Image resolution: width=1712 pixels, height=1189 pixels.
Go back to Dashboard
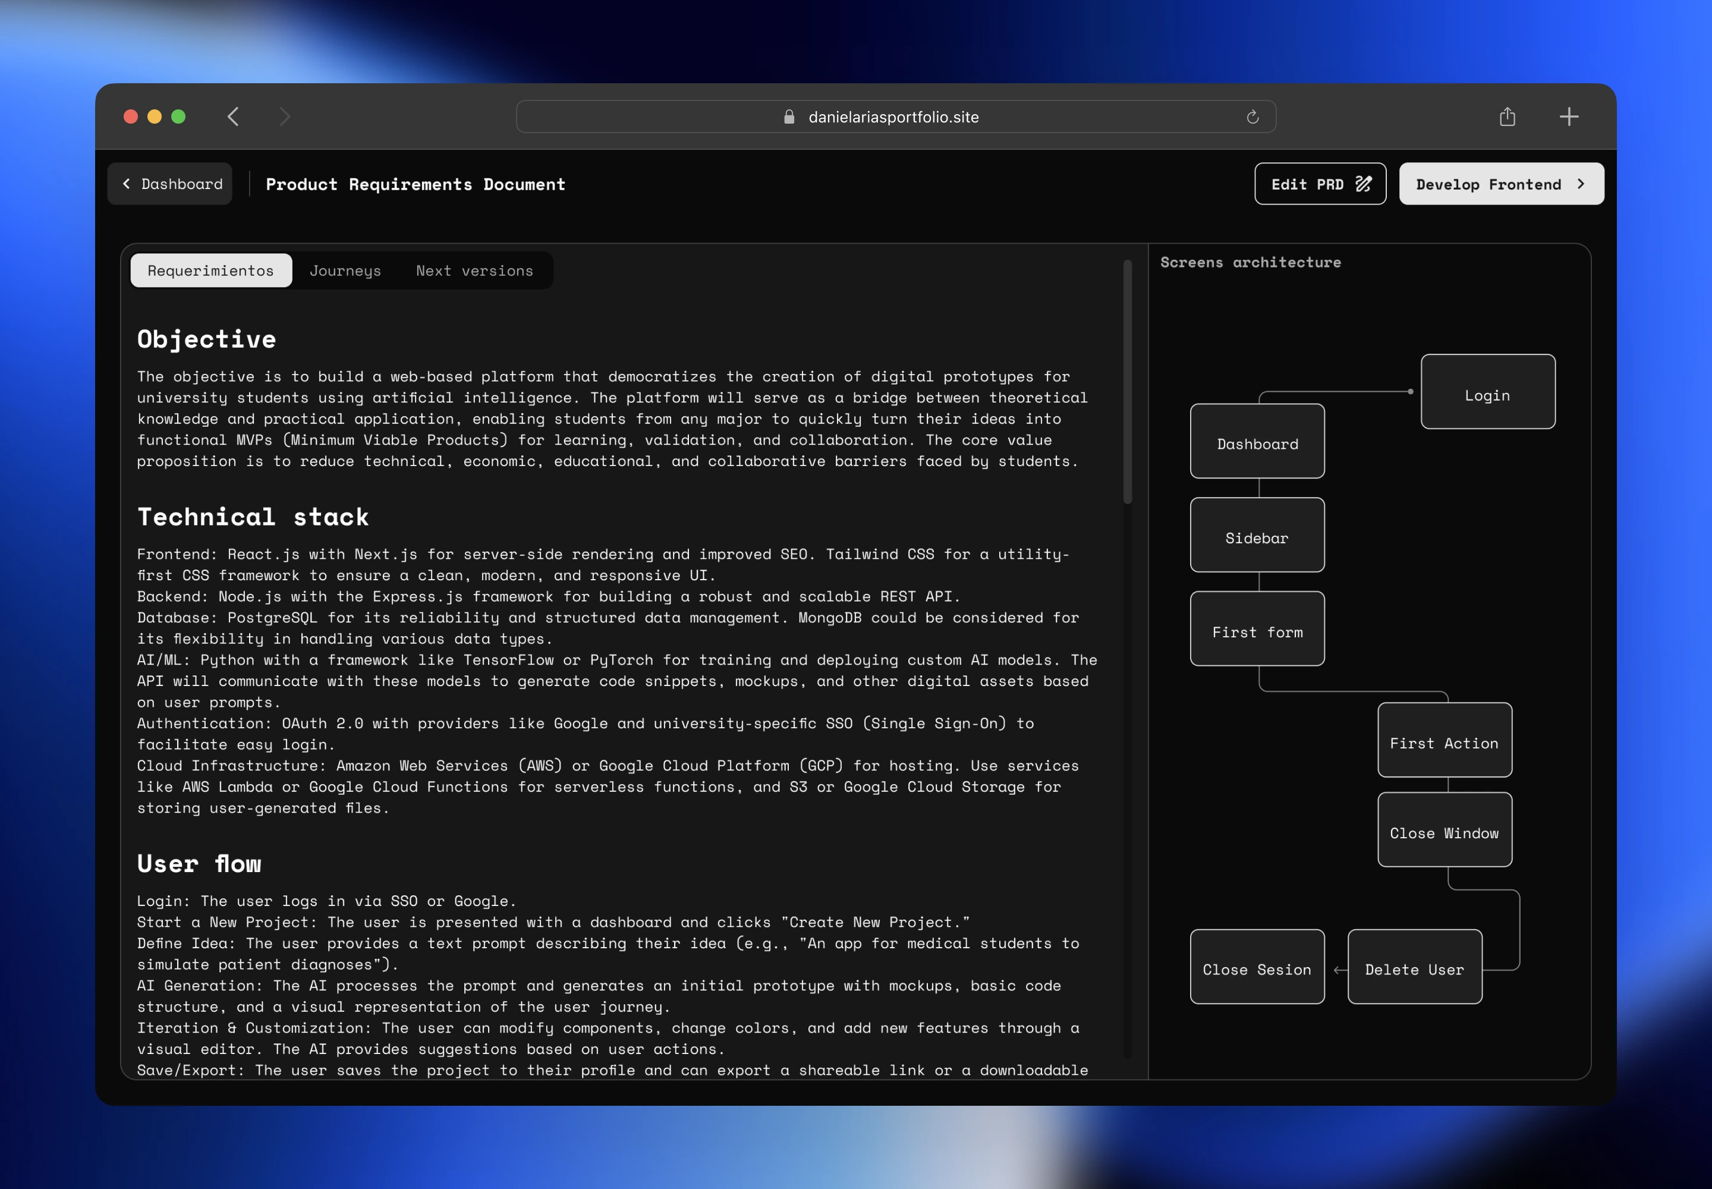pos(171,184)
